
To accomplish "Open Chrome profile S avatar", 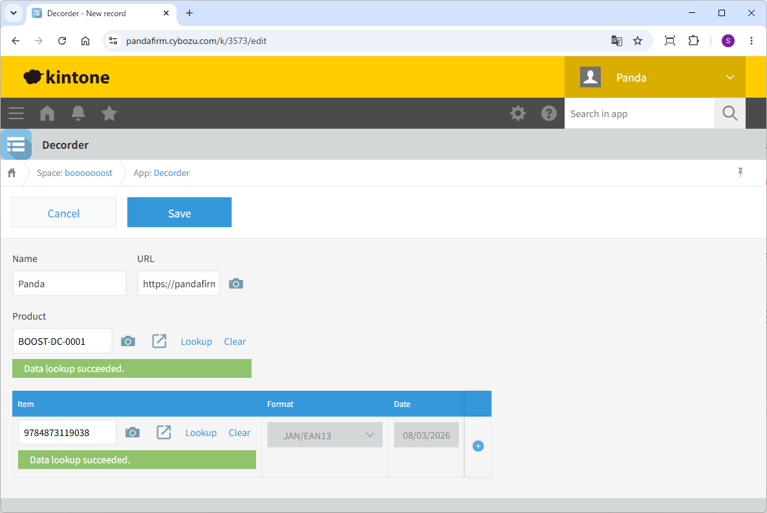I will [728, 41].
